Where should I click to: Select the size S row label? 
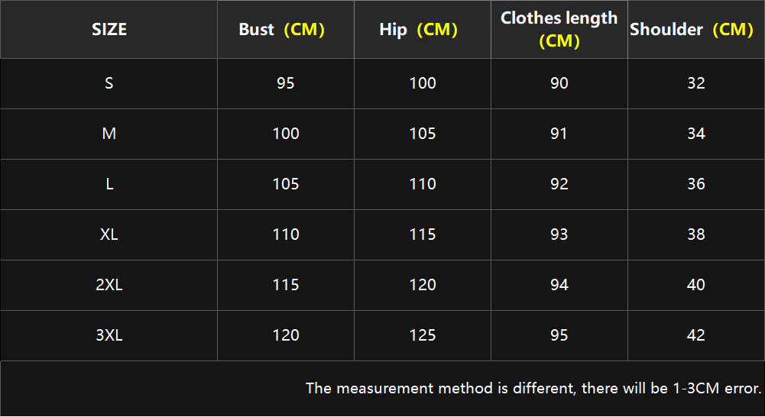pyautogui.click(x=109, y=83)
